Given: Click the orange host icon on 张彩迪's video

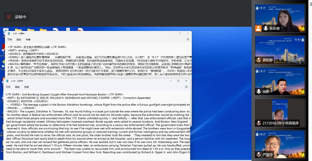Looking at the screenshot, I should tap(258, 29).
